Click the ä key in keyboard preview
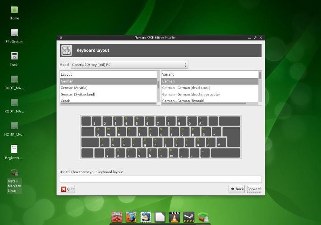The image size is (321, 225). coord(210,142)
